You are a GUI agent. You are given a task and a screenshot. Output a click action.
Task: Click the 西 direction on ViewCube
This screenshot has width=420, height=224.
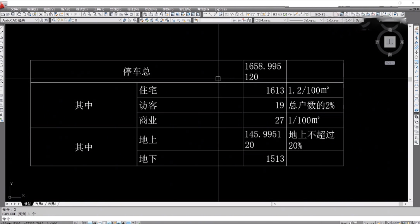pos(377,42)
